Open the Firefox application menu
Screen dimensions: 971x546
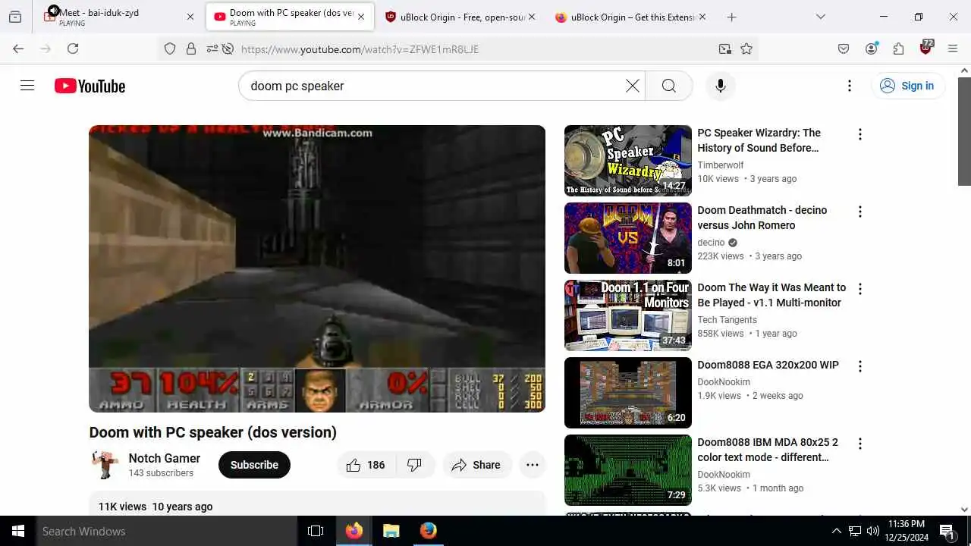[954, 49]
